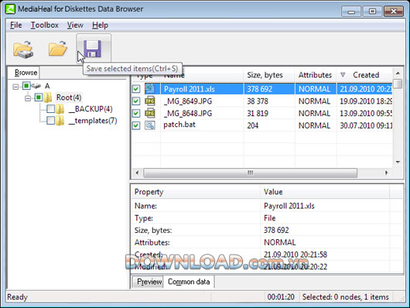Sort by the Attributes column header
This screenshot has width=410, height=308.
(316, 75)
